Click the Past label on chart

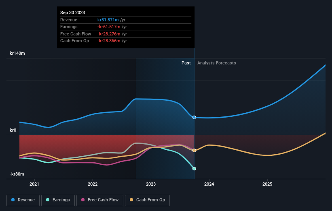pyautogui.click(x=186, y=63)
